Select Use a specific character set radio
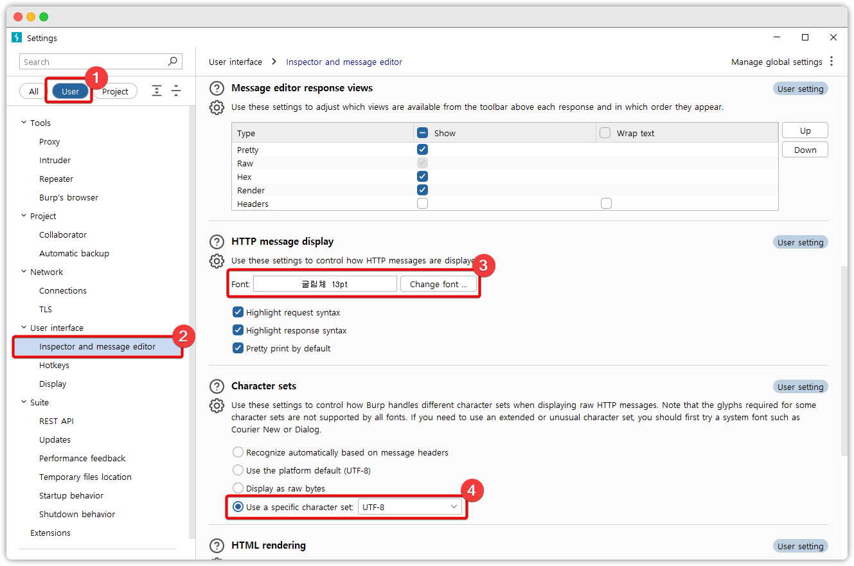 [x=238, y=507]
